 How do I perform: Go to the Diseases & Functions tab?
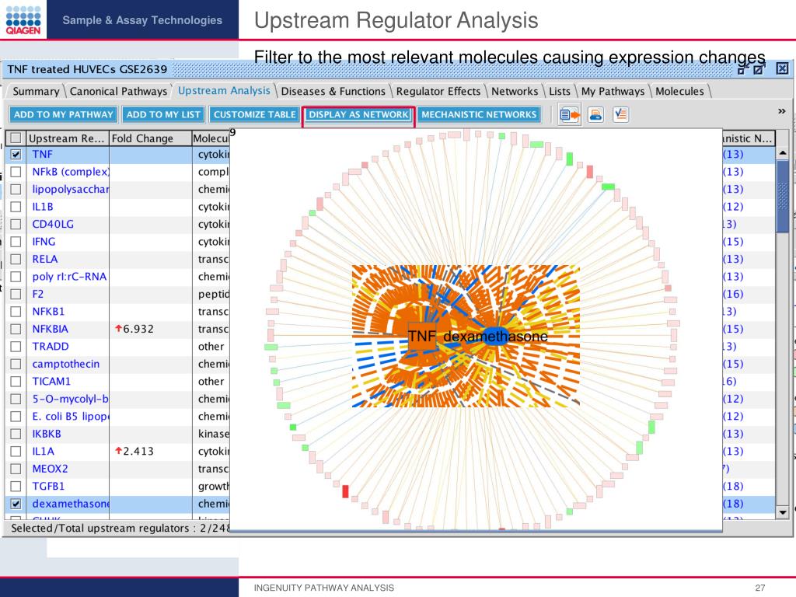click(x=333, y=92)
